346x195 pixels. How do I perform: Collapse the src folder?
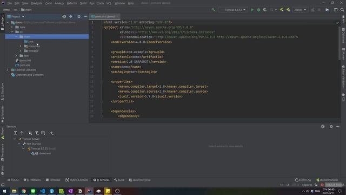pos(12,32)
